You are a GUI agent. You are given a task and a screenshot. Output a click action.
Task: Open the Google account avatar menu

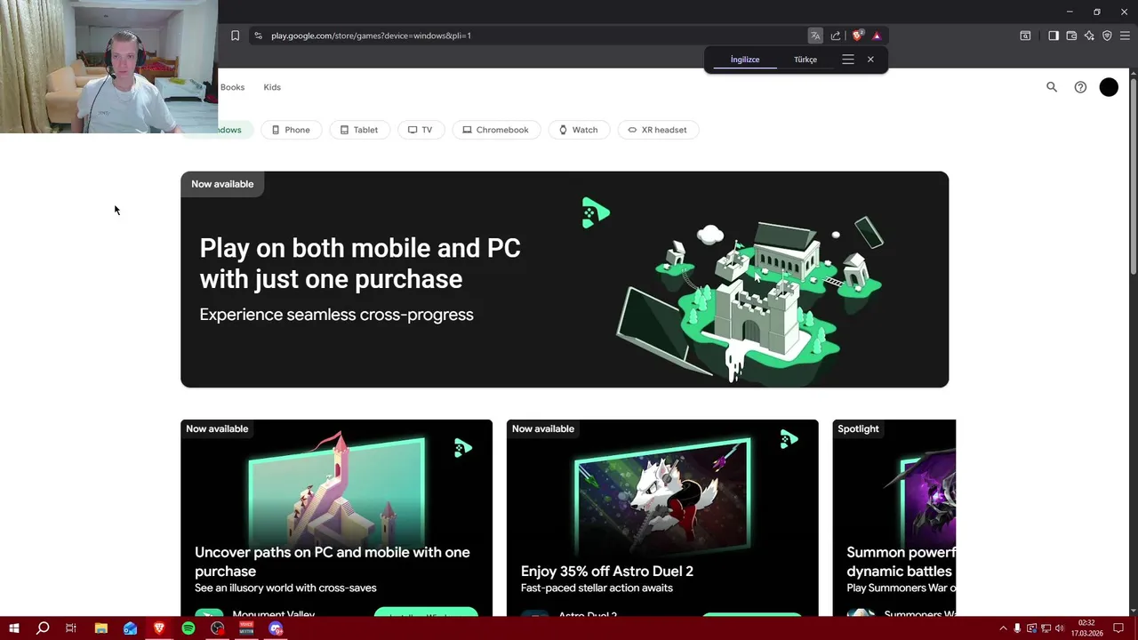tap(1109, 87)
